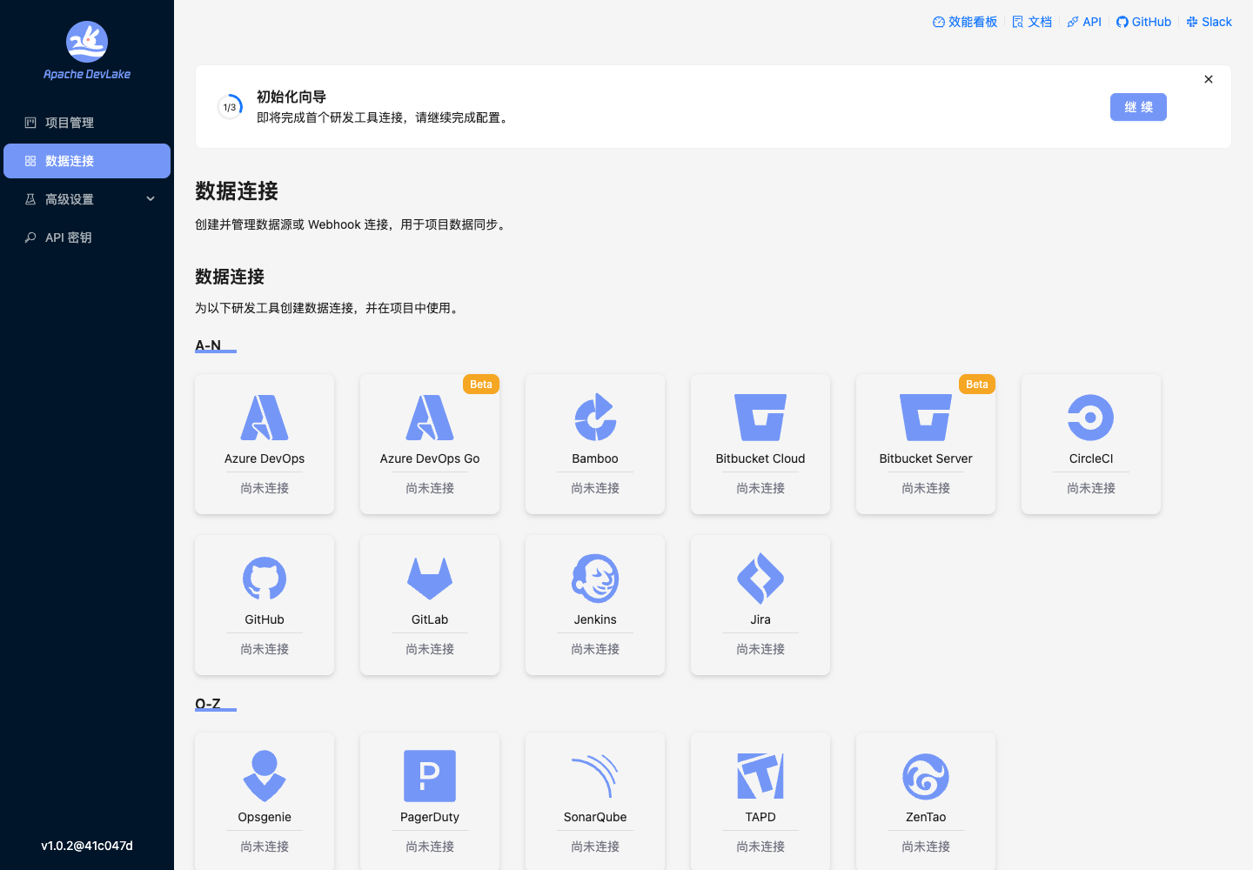Select 数据连接 in the sidebar
Screen dimensions: 1253x870
[87, 161]
